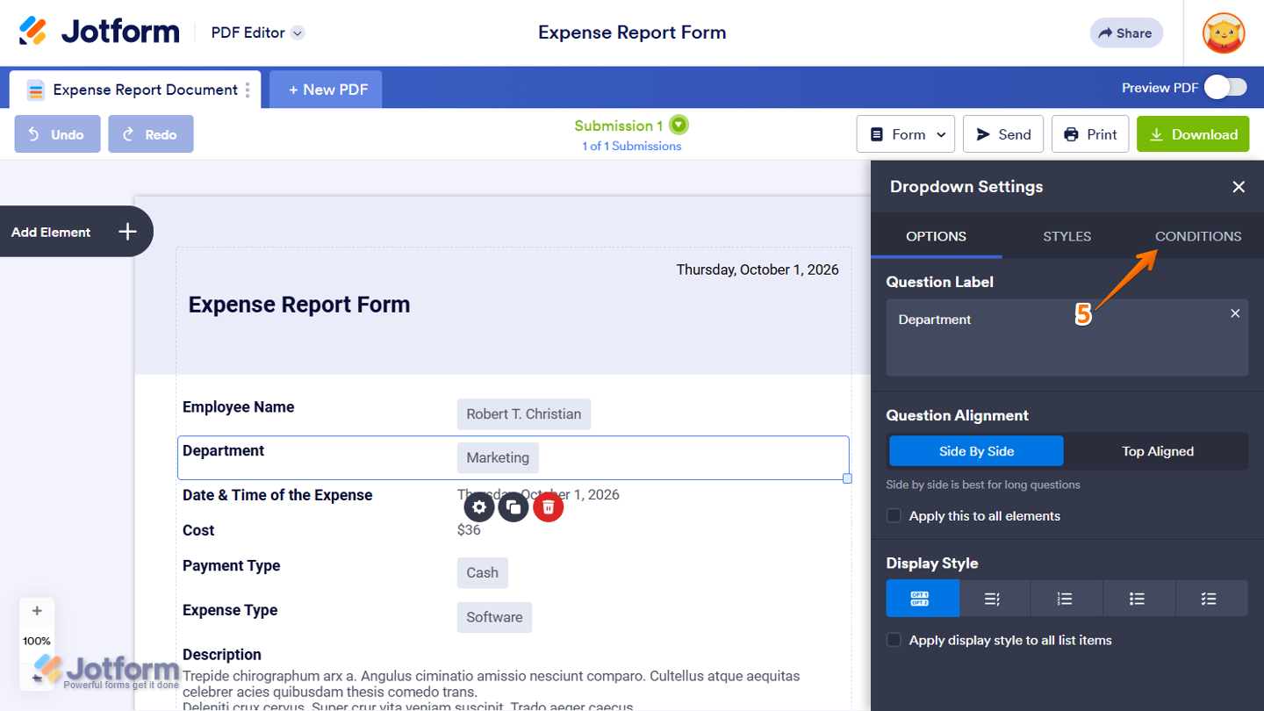Select the Robert T. Christian name value

click(x=524, y=414)
